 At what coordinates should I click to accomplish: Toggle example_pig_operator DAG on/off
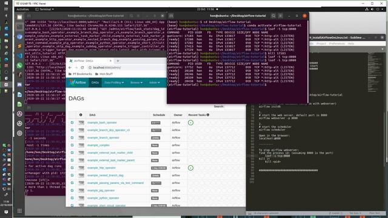pyautogui.click(x=81, y=191)
